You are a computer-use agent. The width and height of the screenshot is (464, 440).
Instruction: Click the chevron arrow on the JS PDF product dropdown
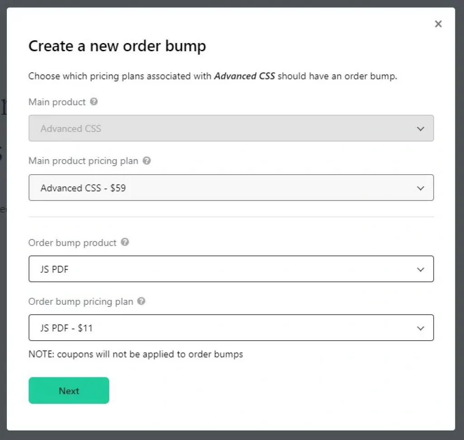point(420,269)
